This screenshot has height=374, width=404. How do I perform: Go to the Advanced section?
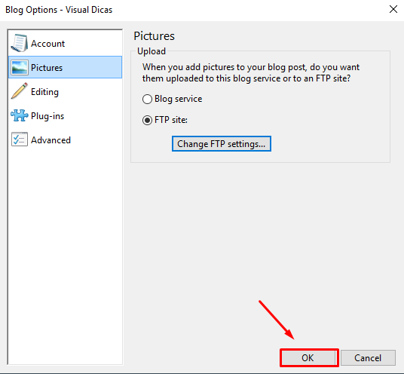coord(66,140)
